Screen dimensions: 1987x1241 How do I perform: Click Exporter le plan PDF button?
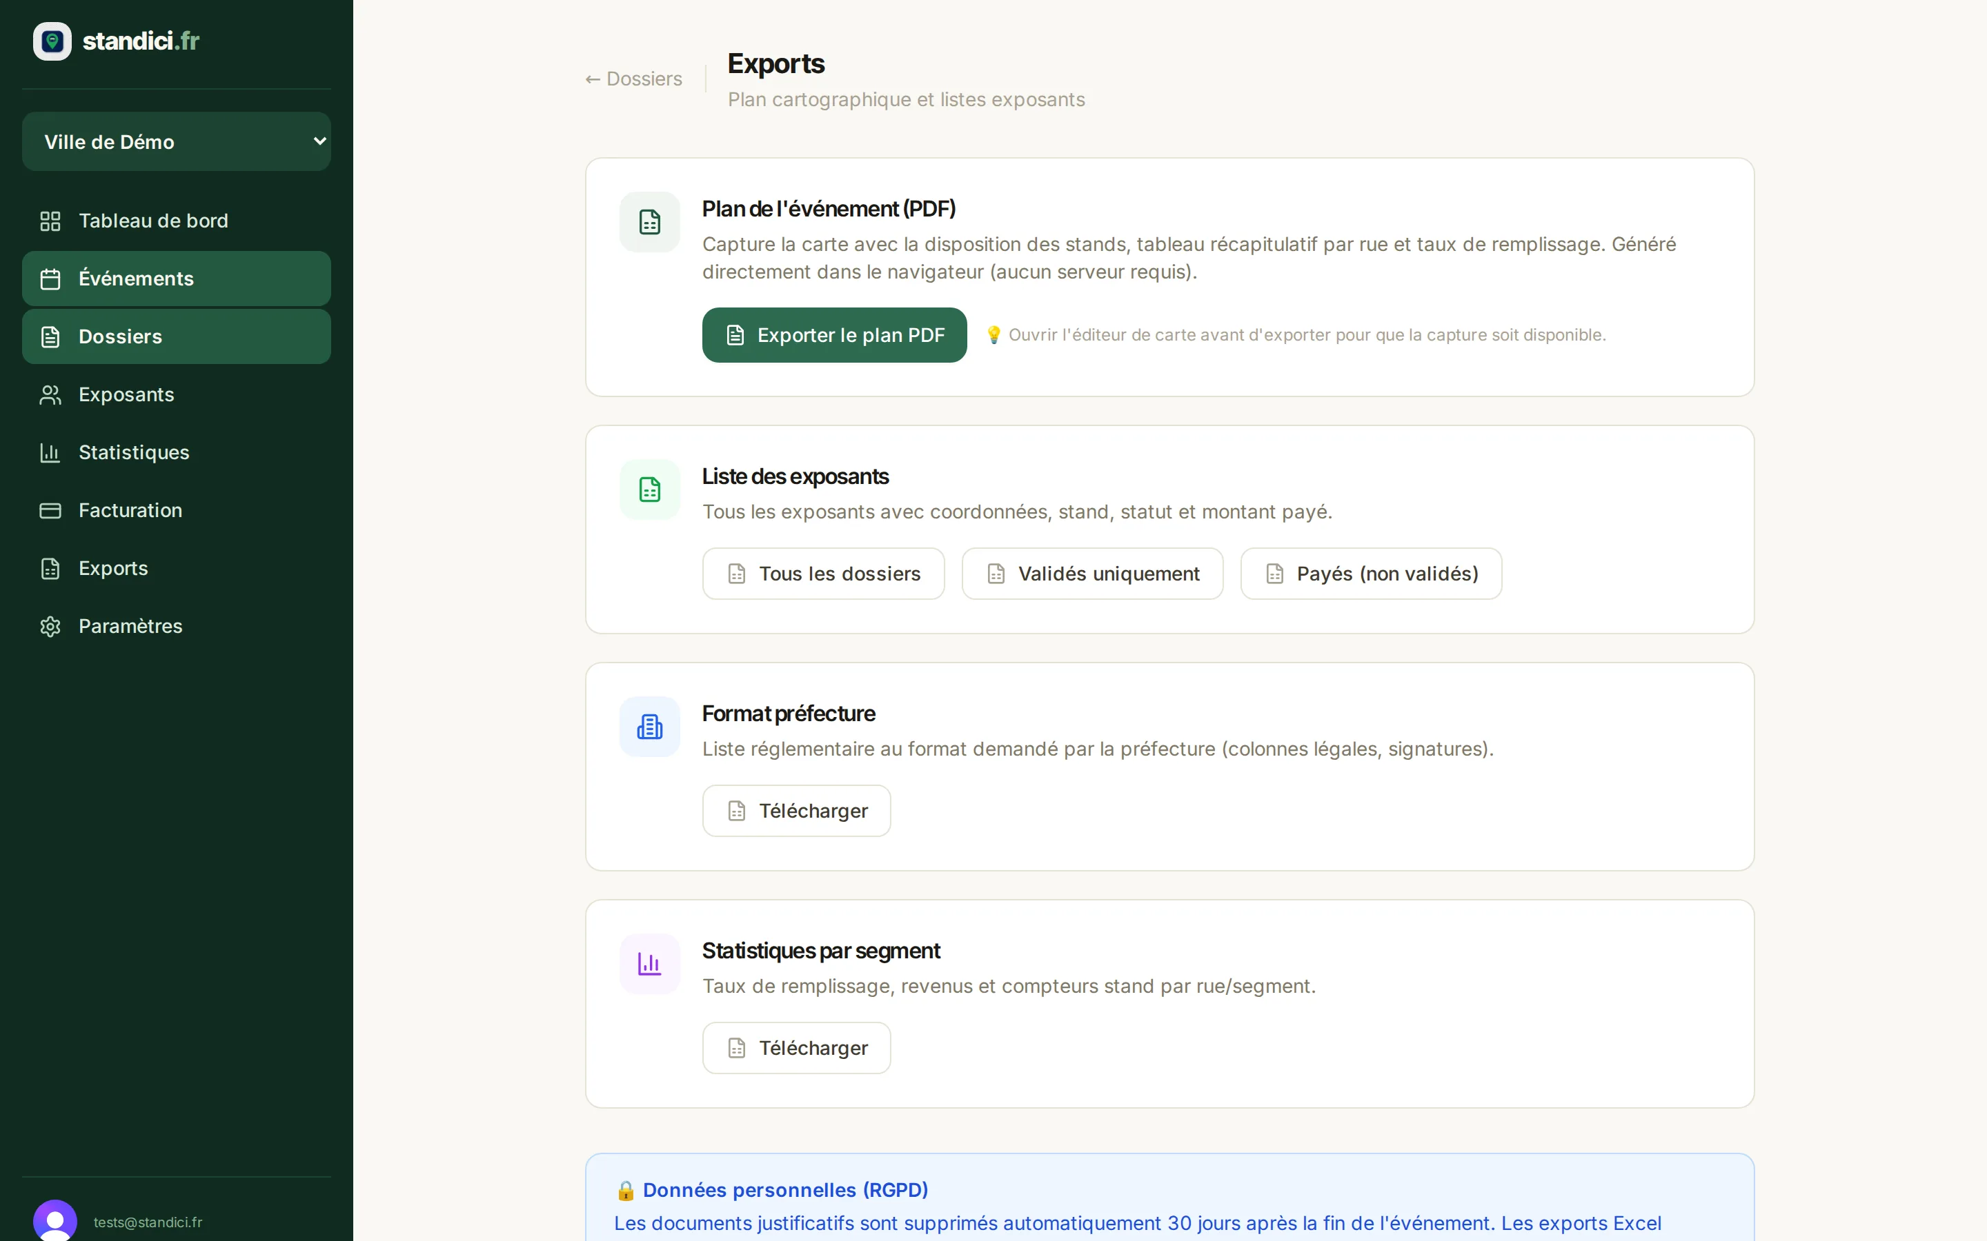tap(834, 335)
